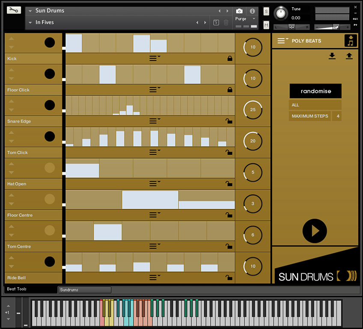
Task: Toggle the Ride Bell row activation circle
Action: click(50, 261)
